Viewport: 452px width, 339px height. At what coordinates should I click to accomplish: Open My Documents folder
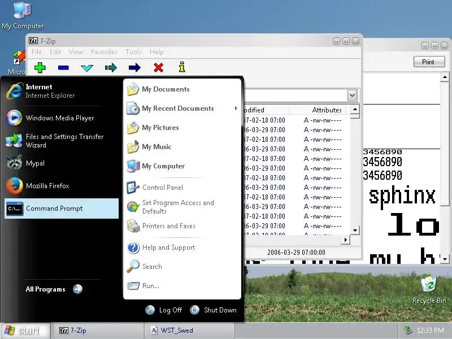[x=182, y=89]
